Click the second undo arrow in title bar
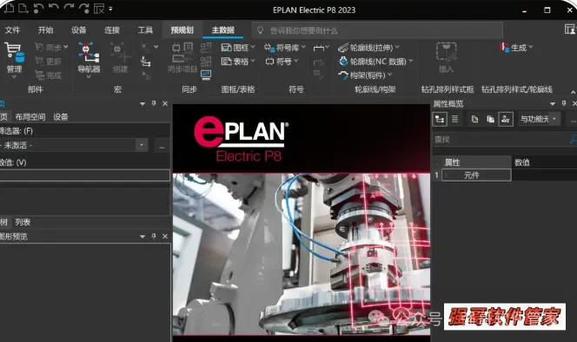 click(x=54, y=8)
